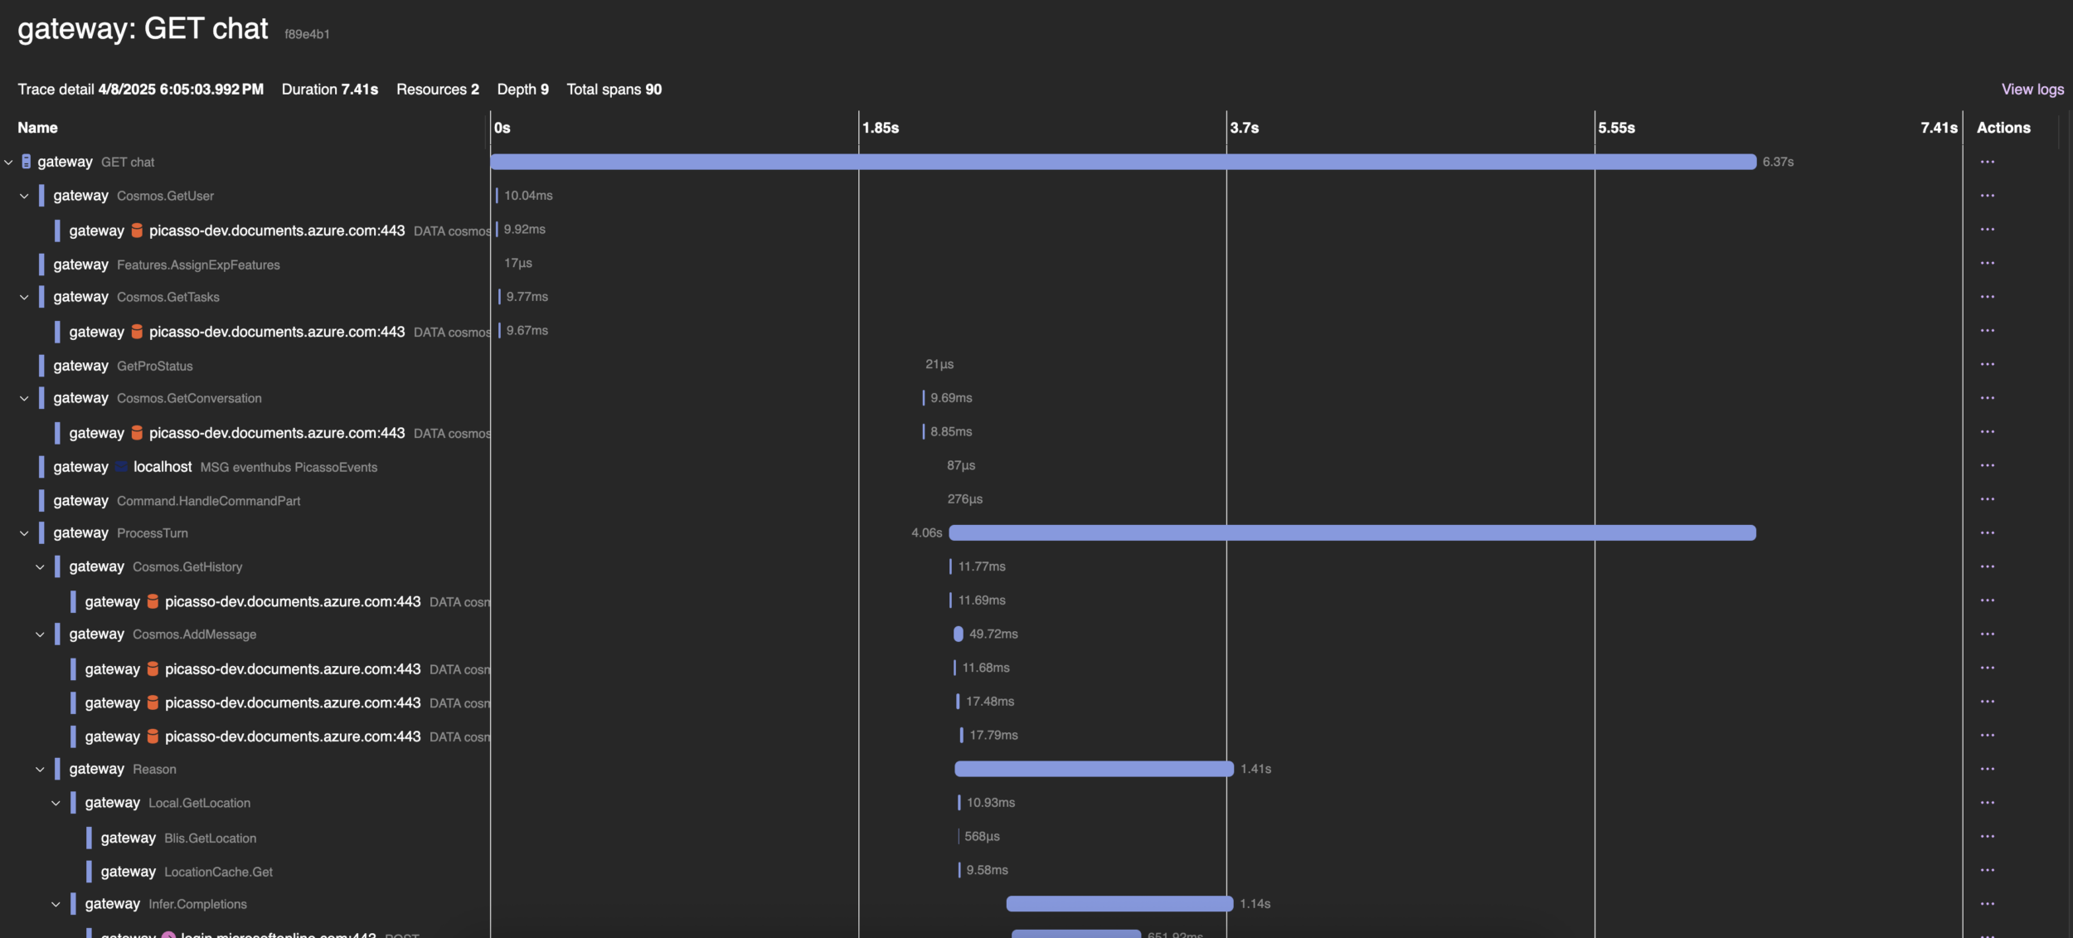The height and width of the screenshot is (938, 2073).
Task: Click the Cosmos icon under Cosmos.GetHistory
Action: point(153,600)
